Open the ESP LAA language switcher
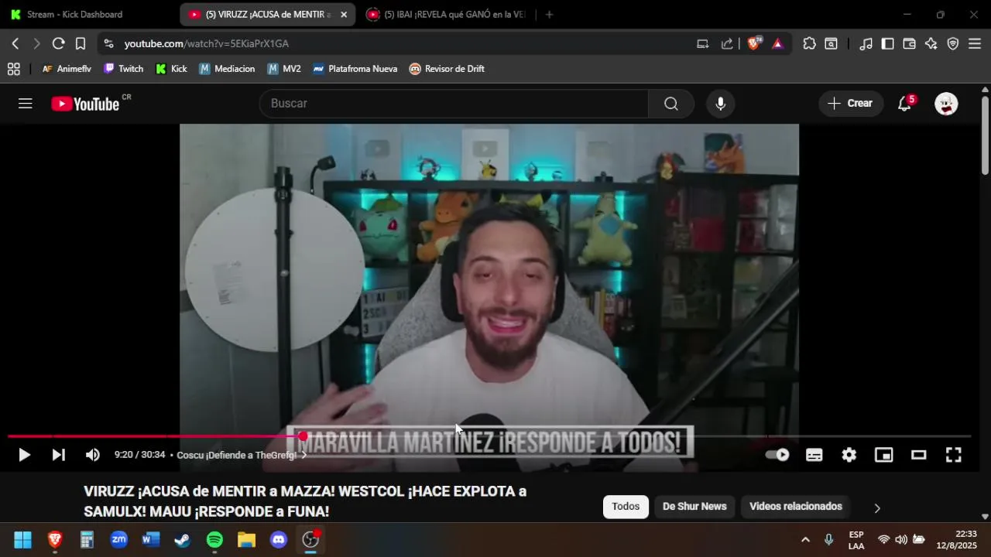This screenshot has width=991, height=557. [856, 540]
